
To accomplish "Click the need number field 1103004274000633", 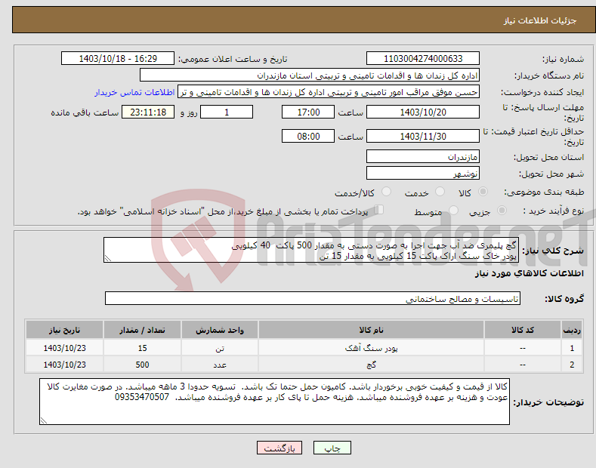I will tap(423, 59).
